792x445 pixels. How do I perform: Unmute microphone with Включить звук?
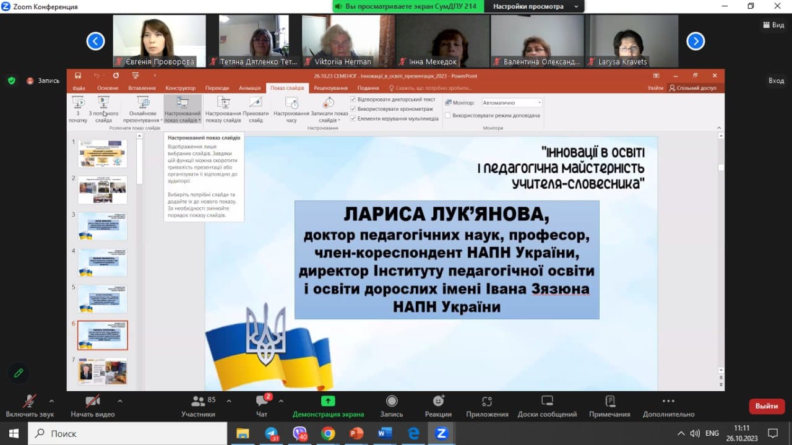coord(29,401)
